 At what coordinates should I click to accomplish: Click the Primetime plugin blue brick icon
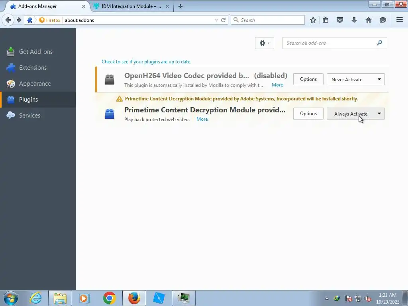[x=110, y=114]
